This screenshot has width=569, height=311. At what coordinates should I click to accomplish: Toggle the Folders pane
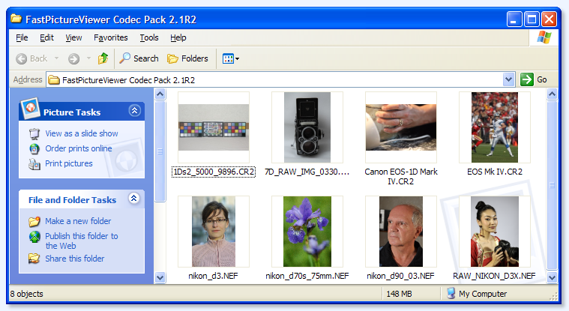click(x=187, y=58)
